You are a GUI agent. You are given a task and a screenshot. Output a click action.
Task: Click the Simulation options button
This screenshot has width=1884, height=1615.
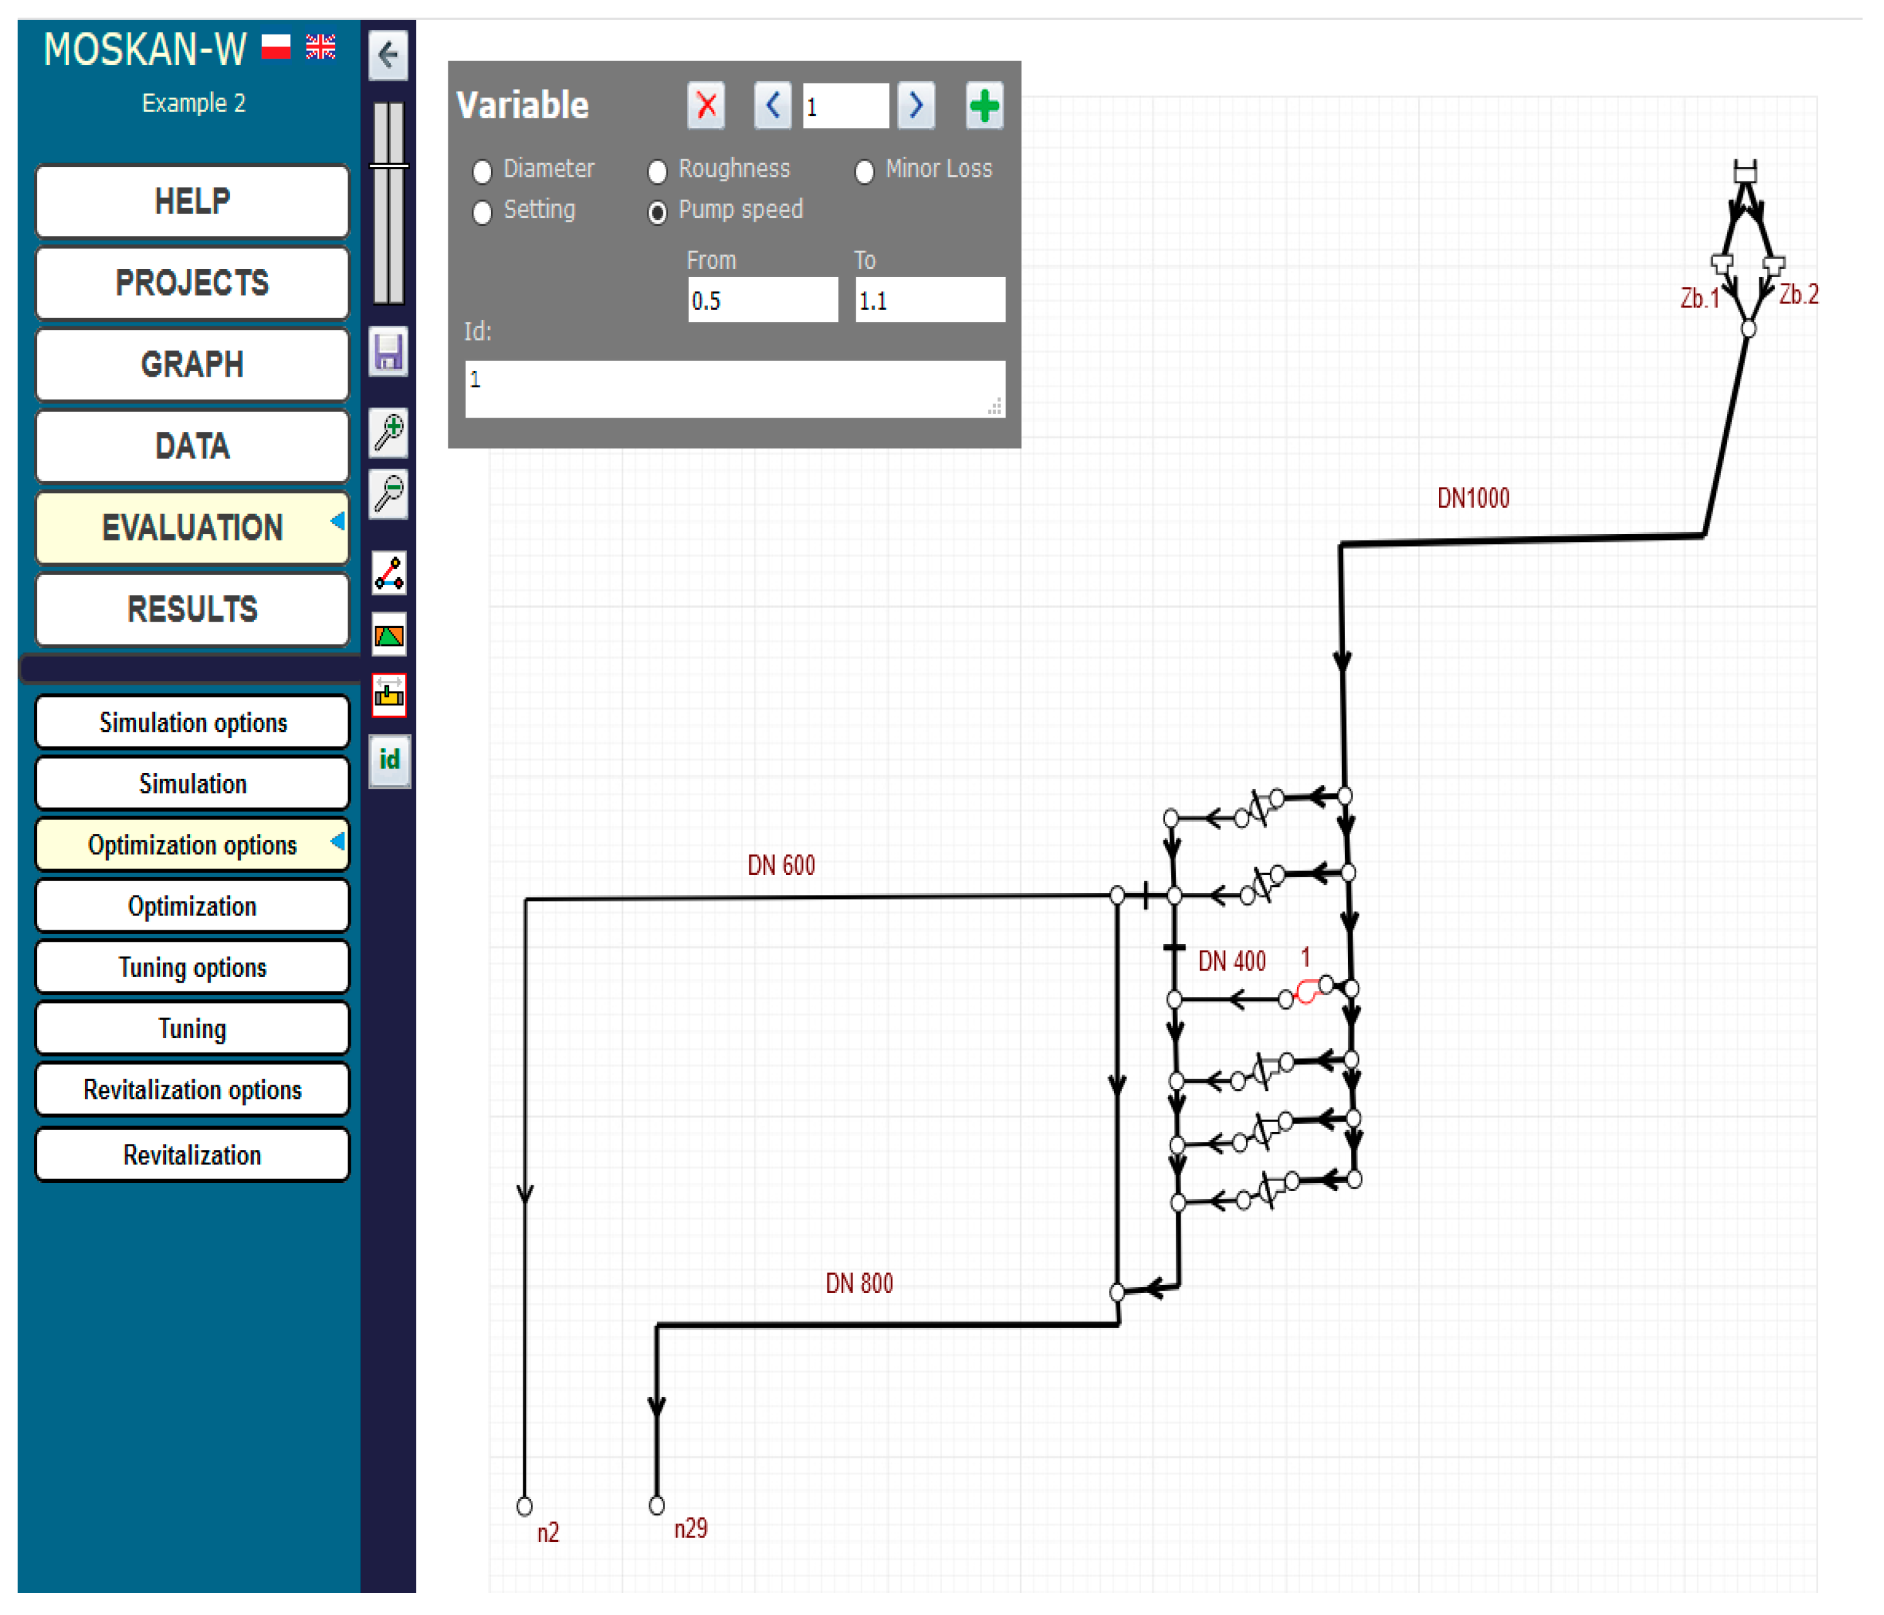click(x=193, y=723)
